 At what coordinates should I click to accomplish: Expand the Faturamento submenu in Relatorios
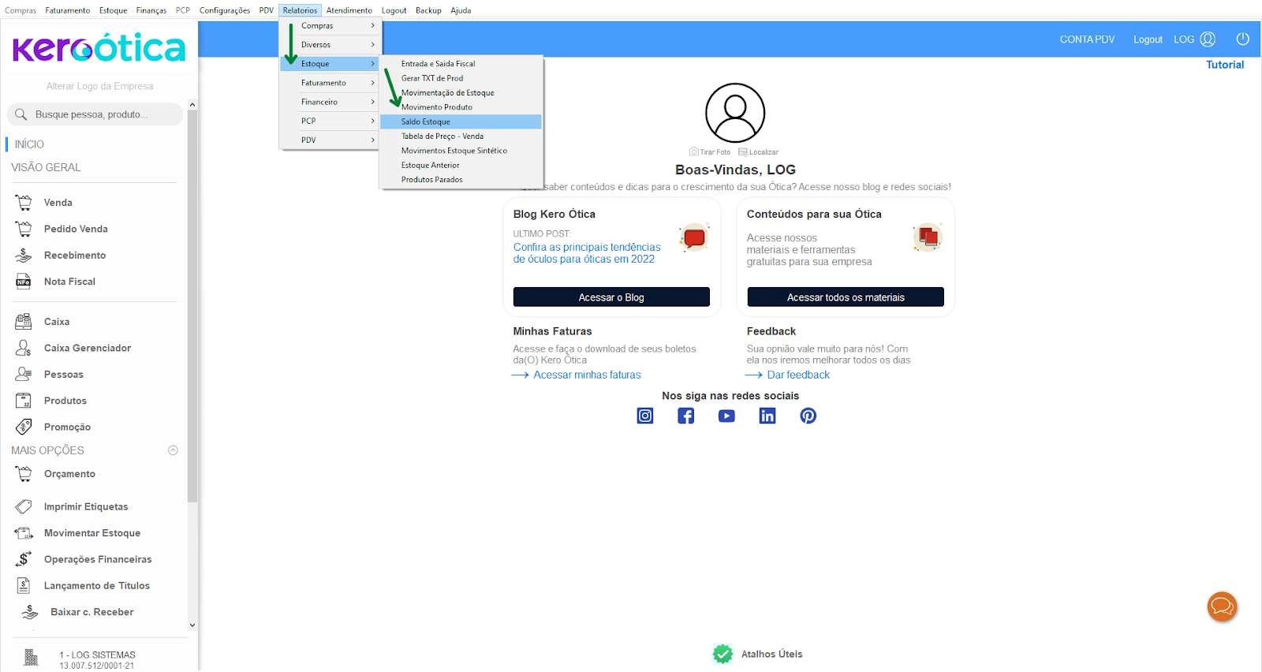[330, 83]
